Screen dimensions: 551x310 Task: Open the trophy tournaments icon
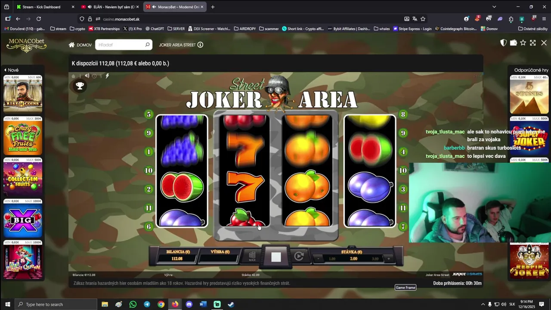(x=80, y=86)
